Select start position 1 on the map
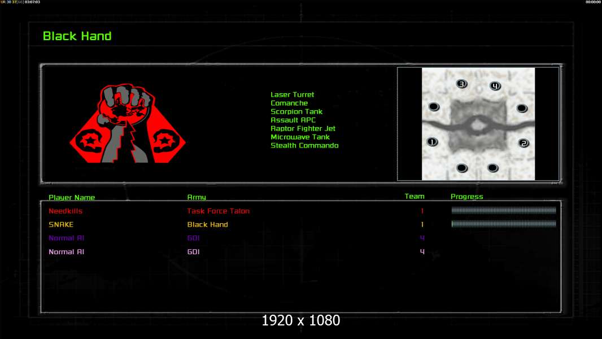602x339 pixels. click(433, 142)
